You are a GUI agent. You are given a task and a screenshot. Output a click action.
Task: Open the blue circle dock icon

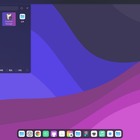point(110,134)
